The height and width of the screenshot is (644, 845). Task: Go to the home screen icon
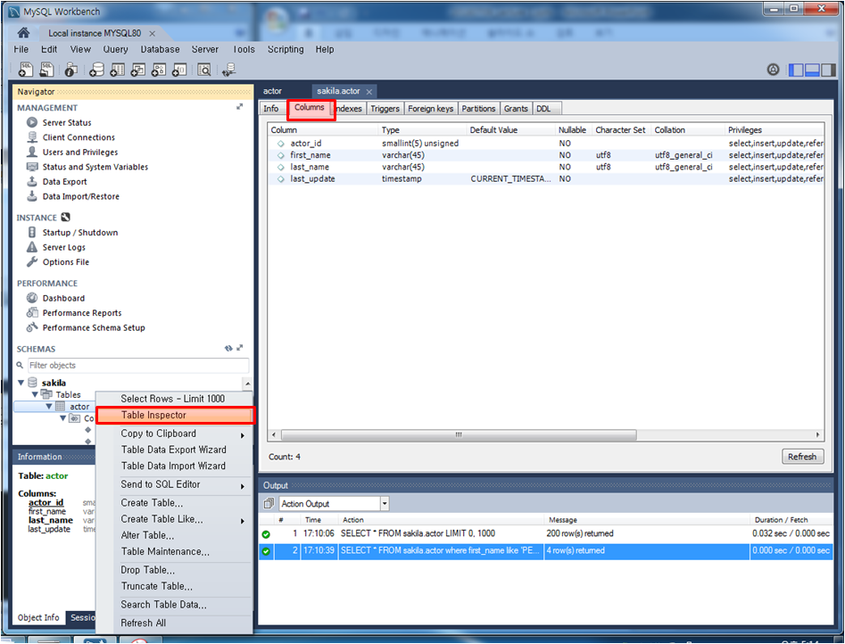23,33
